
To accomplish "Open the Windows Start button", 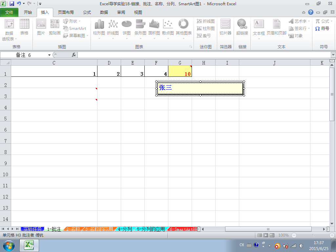I will 9,245.
